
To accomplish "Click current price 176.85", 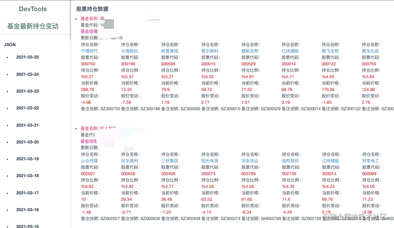I will pos(328,89).
